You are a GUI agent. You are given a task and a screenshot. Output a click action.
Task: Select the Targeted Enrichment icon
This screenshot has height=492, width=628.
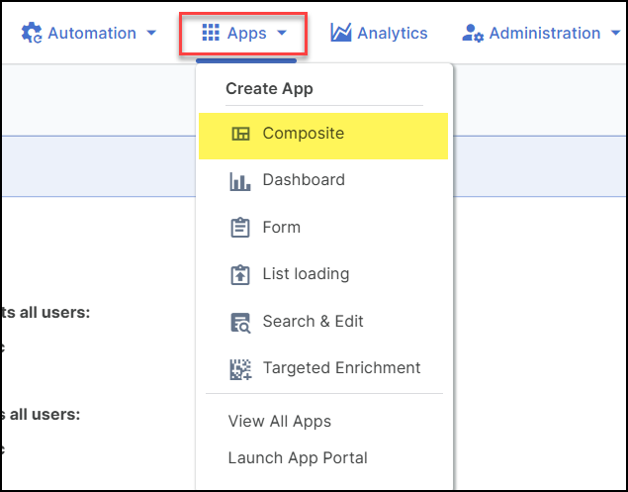click(x=240, y=368)
